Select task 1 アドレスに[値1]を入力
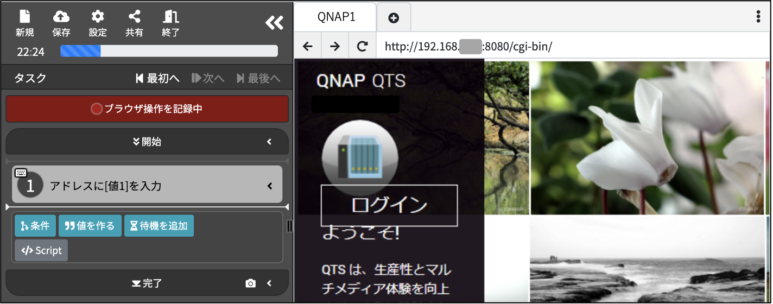 147,186
